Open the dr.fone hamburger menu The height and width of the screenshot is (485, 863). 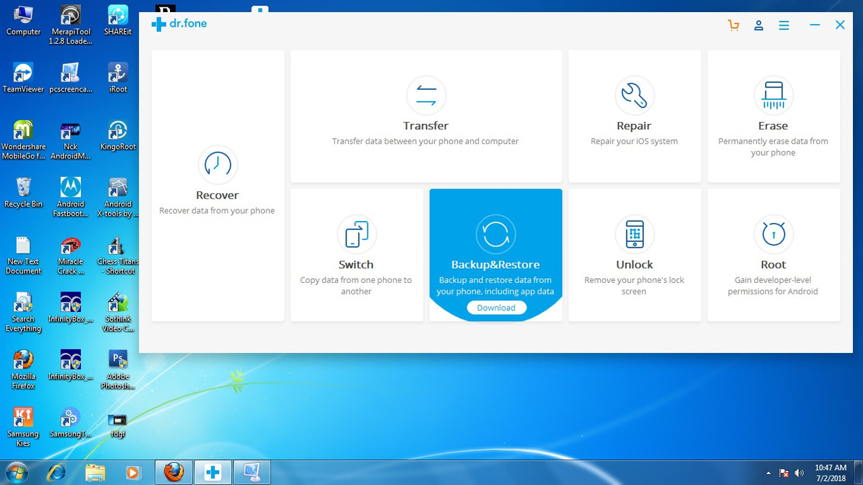783,25
